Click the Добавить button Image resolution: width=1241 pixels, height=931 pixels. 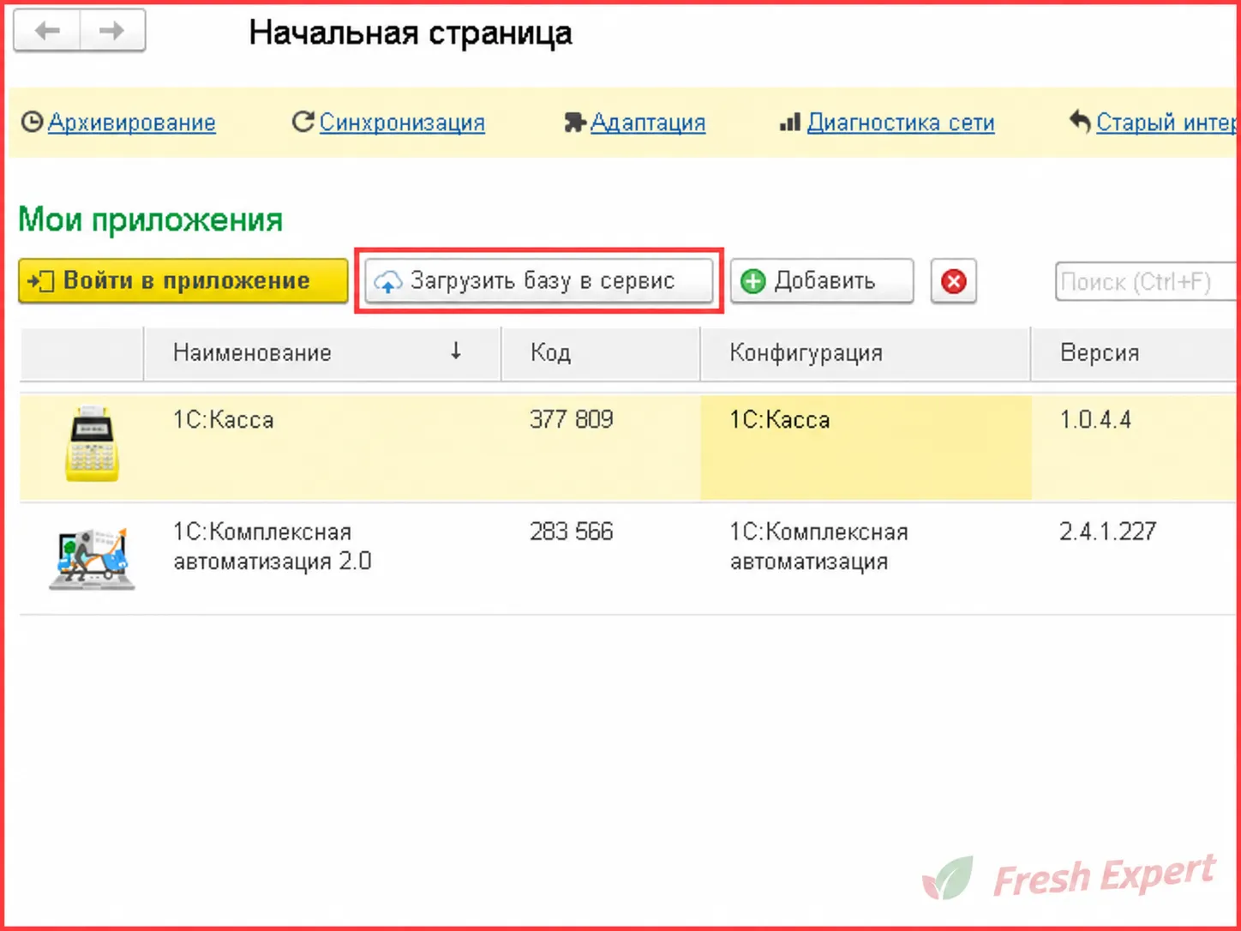[822, 281]
